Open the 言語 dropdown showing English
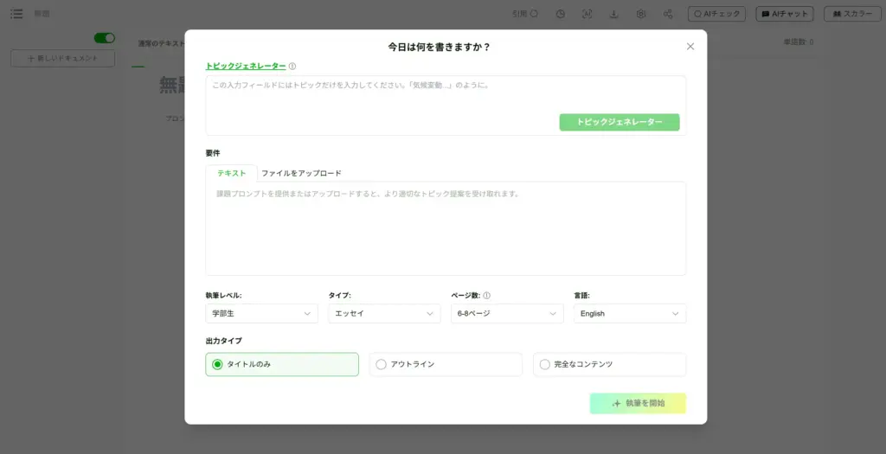 pyautogui.click(x=629, y=313)
